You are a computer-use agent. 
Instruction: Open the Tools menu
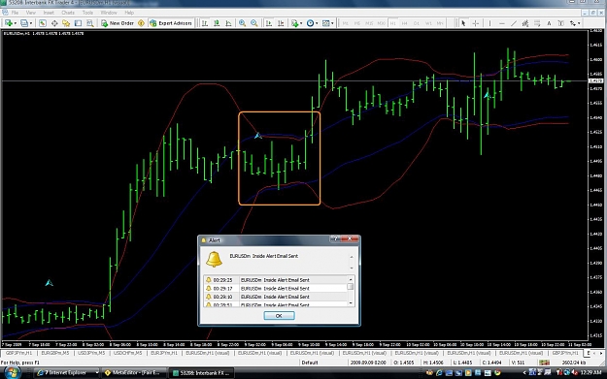(87, 13)
